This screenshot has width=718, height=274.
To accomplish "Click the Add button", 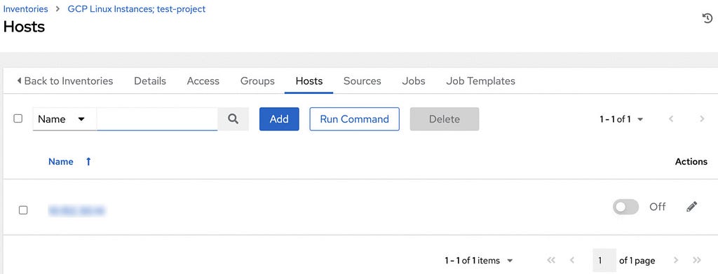I will click(x=279, y=119).
